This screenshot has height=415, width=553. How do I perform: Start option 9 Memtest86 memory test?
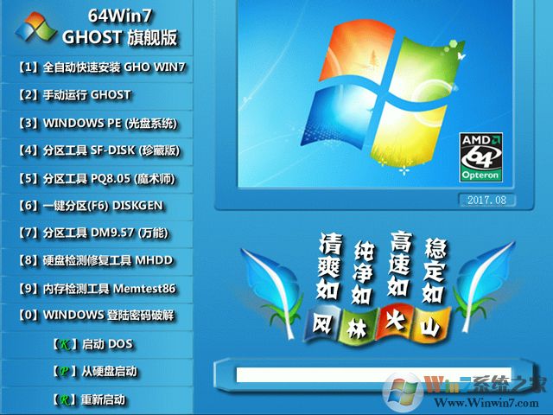pos(97,288)
